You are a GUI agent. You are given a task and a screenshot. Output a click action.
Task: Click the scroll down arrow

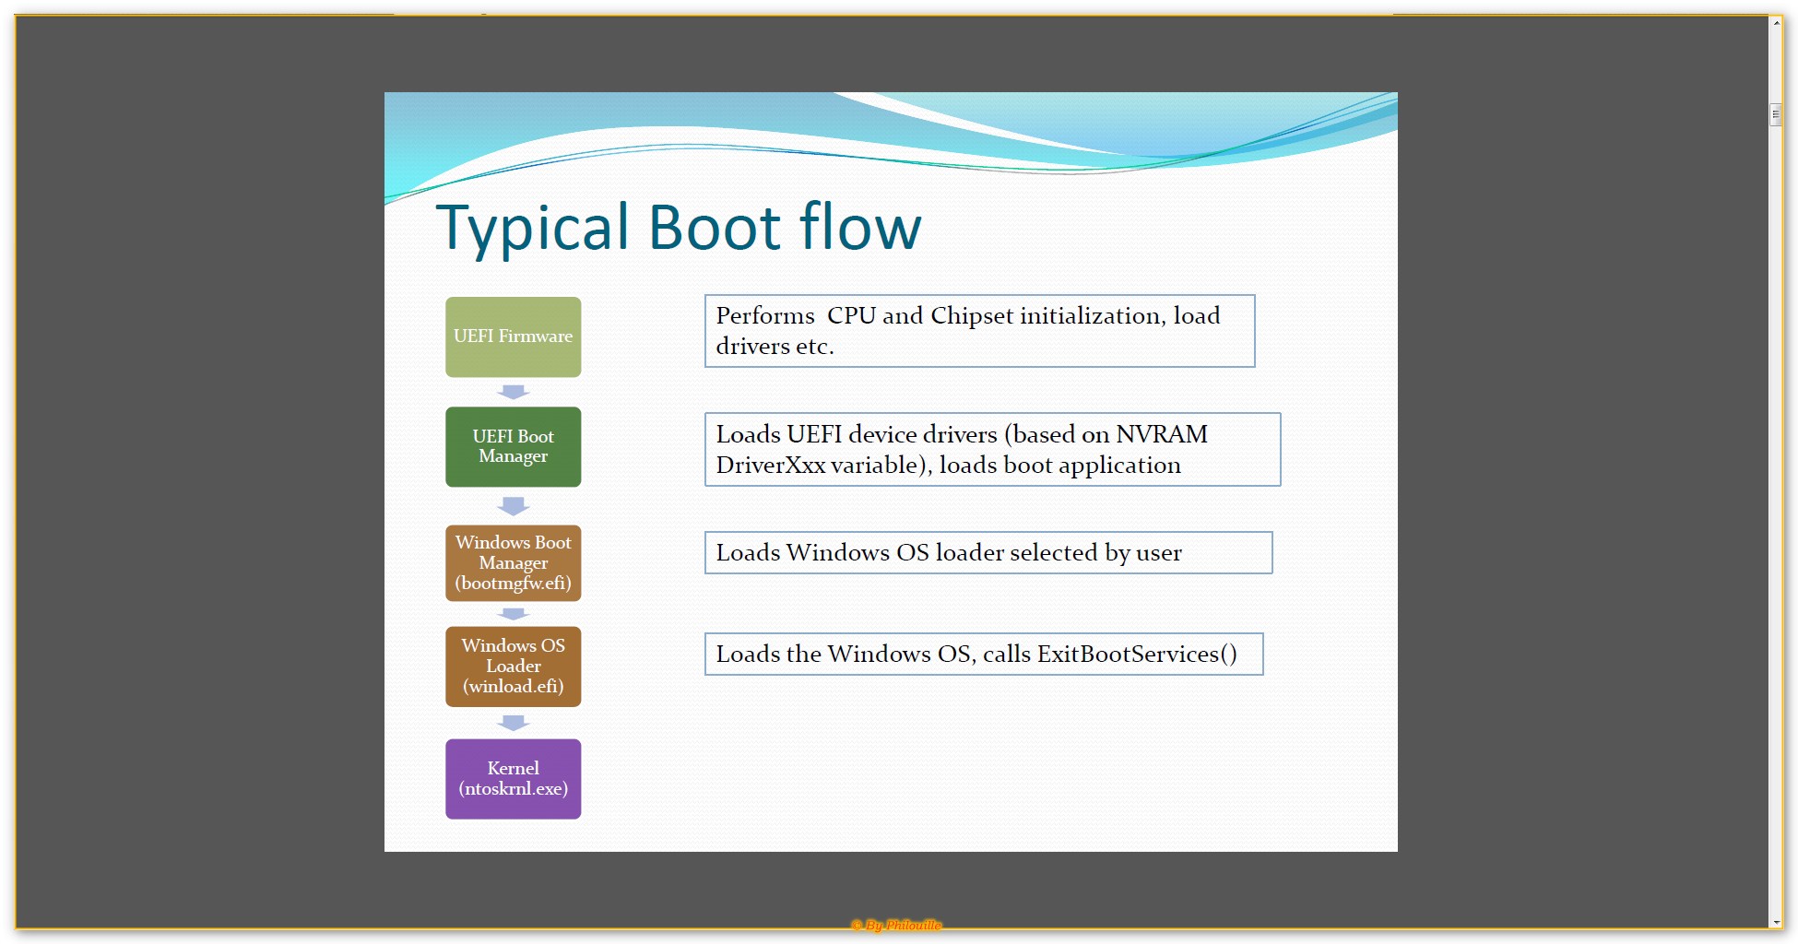click(1775, 921)
